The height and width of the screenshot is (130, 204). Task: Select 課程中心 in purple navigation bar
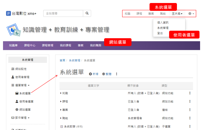coord(30,45)
